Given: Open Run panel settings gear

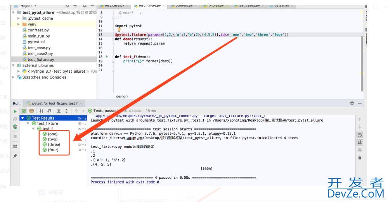Looking at the screenshot, I should click(352, 103).
